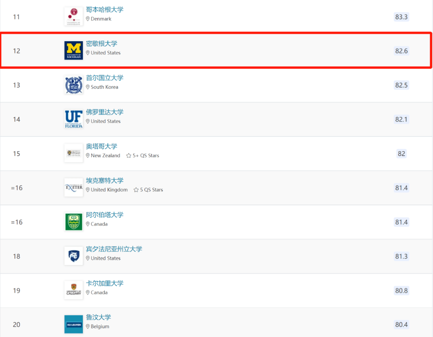Click the score 82 for Otago
The height and width of the screenshot is (337, 433).
[x=401, y=154]
